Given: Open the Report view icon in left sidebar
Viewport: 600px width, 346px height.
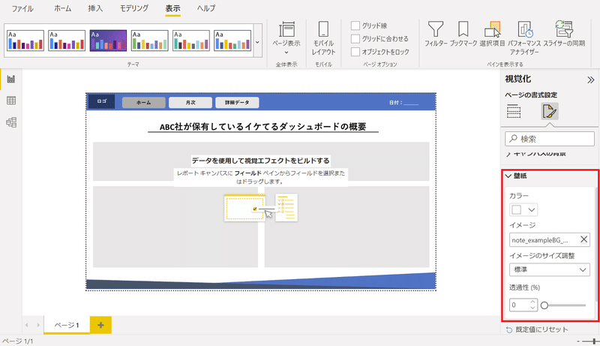Looking at the screenshot, I should pos(11,80).
